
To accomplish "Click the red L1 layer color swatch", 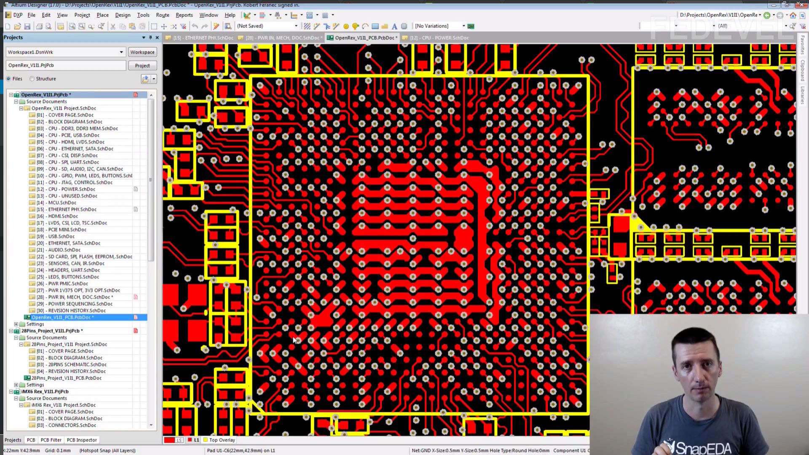I will [190, 440].
